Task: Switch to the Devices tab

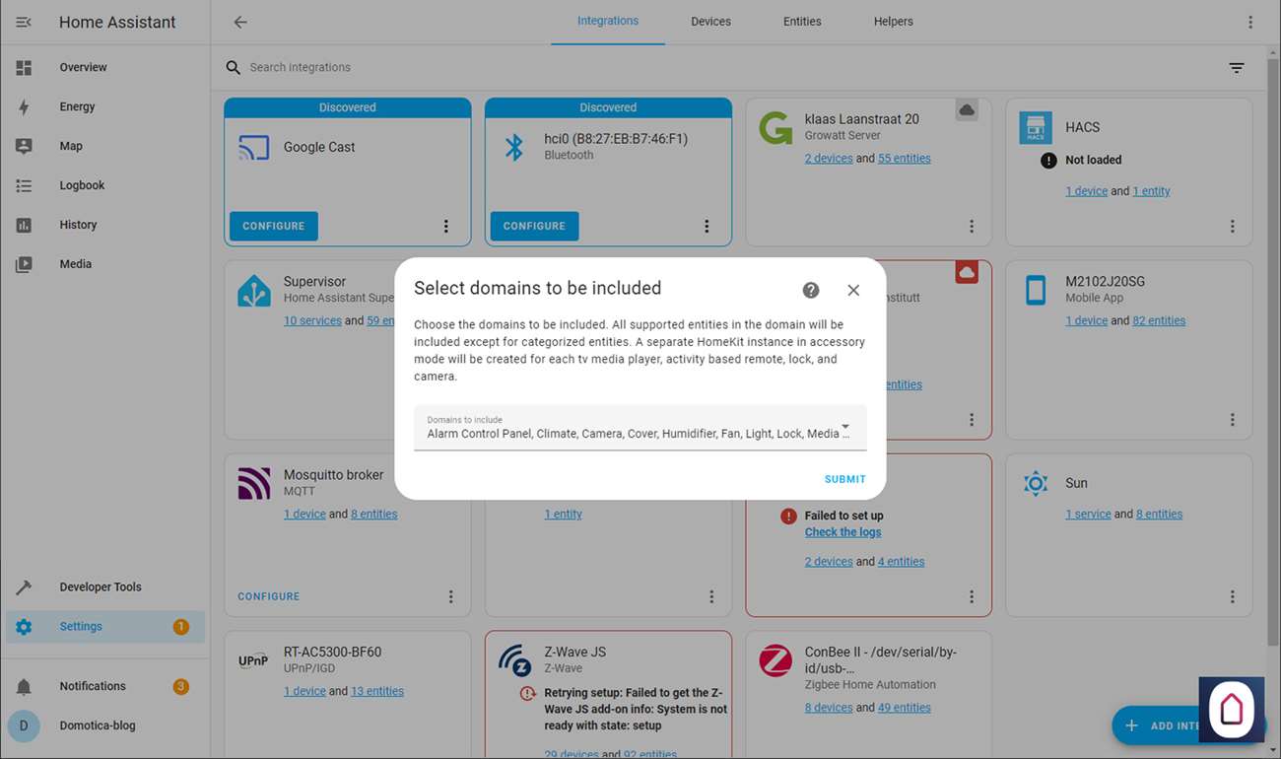Action: click(710, 22)
